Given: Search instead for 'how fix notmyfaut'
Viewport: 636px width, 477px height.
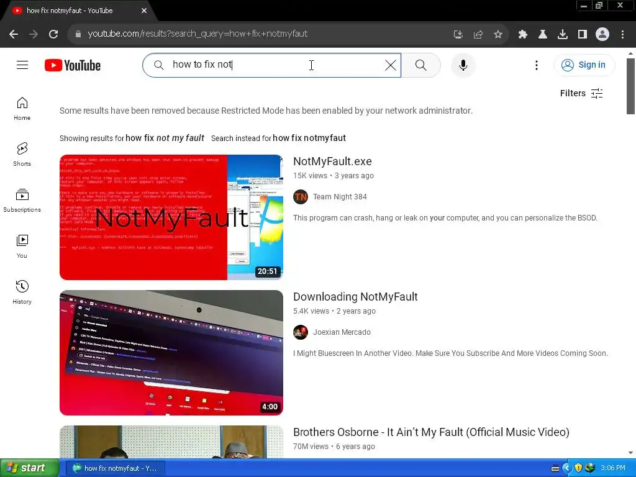Looking at the screenshot, I should point(309,138).
